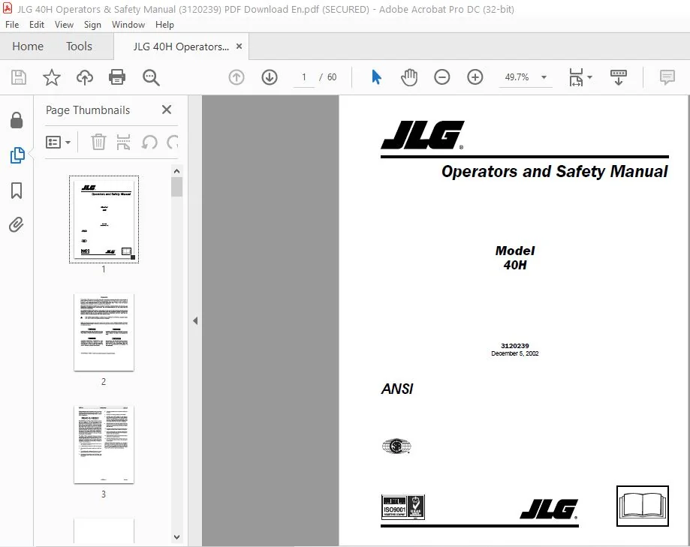Open the File menu
Image resolution: width=690 pixels, height=547 pixels.
[12, 25]
